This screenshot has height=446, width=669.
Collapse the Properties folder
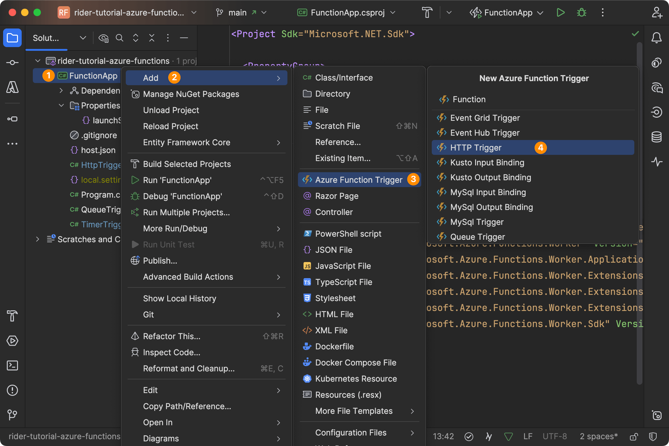coord(61,105)
